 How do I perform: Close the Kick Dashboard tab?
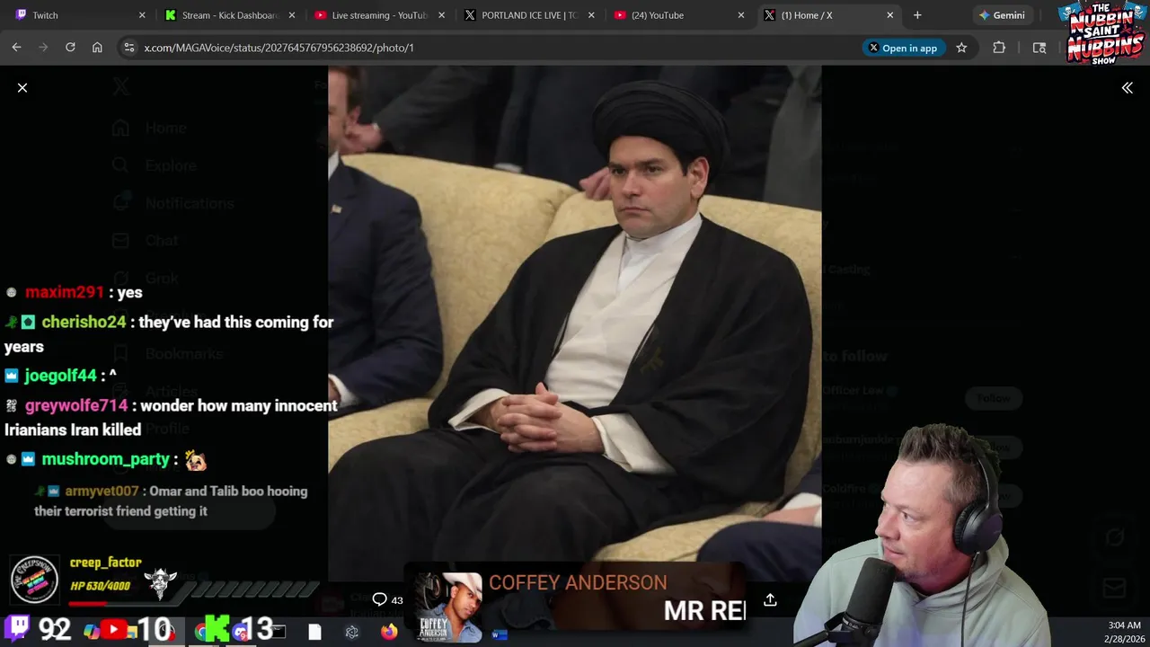[292, 15]
